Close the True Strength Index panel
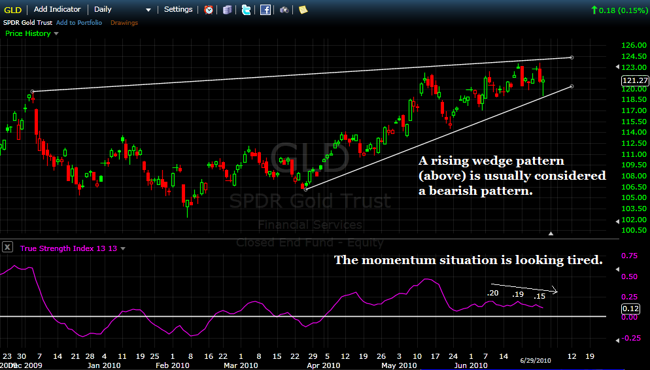Screen dimensions: 650x370 [x=7, y=247]
